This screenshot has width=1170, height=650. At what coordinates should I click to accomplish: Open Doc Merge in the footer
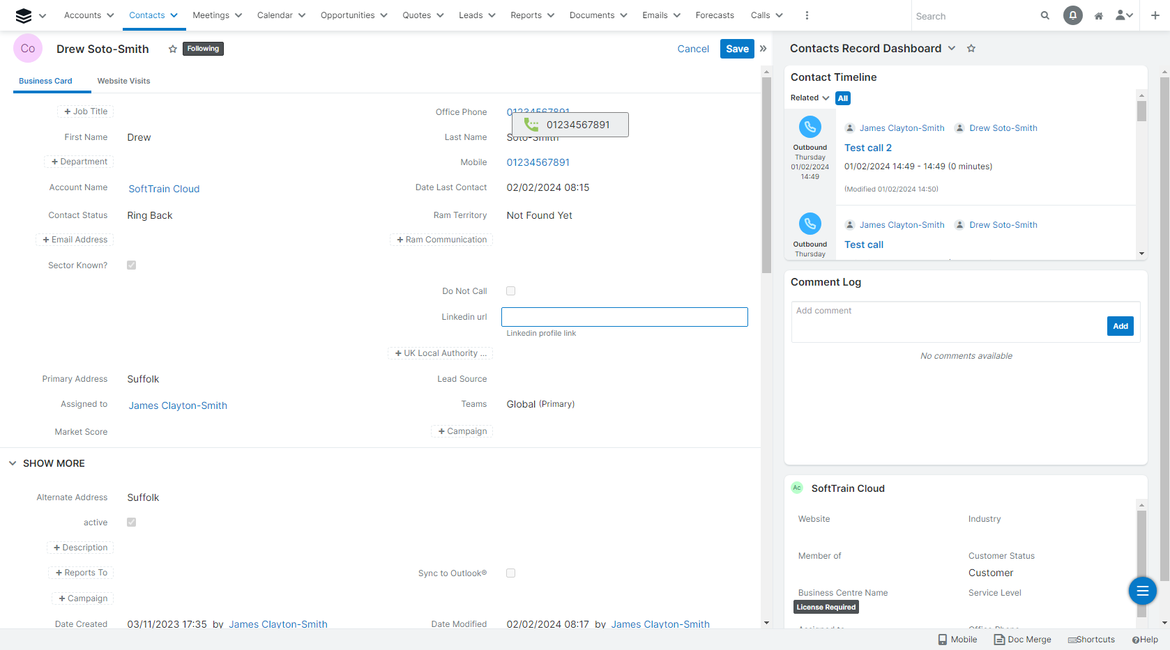coord(1022,640)
